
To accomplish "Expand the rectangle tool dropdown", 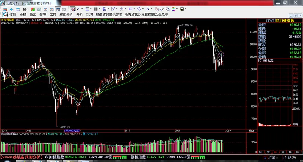I will 134,9.
